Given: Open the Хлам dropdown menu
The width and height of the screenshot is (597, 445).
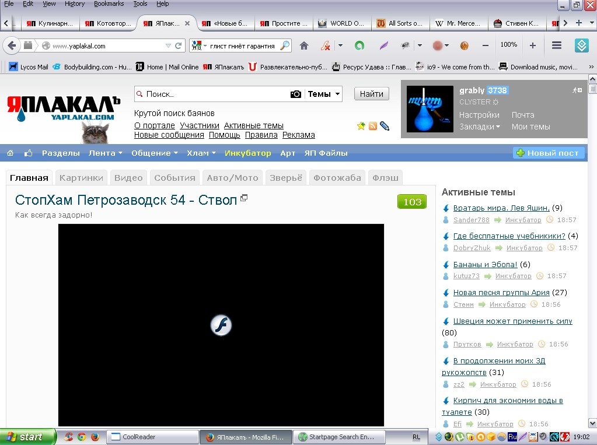Looking at the screenshot, I should [x=201, y=153].
